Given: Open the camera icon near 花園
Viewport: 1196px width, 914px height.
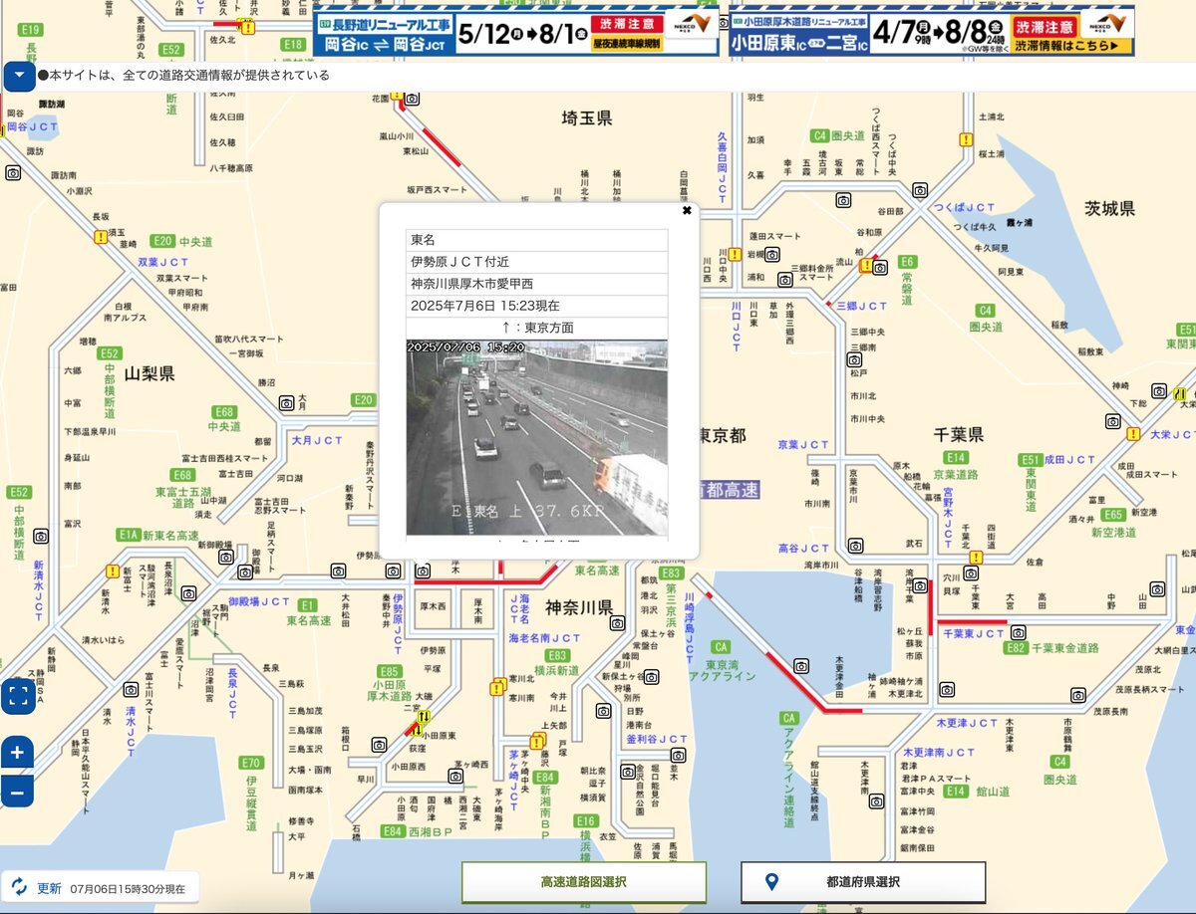Looking at the screenshot, I should pos(412,99).
